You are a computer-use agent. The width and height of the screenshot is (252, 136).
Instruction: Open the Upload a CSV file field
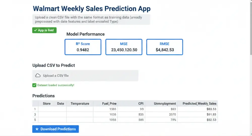[x=85, y=76]
